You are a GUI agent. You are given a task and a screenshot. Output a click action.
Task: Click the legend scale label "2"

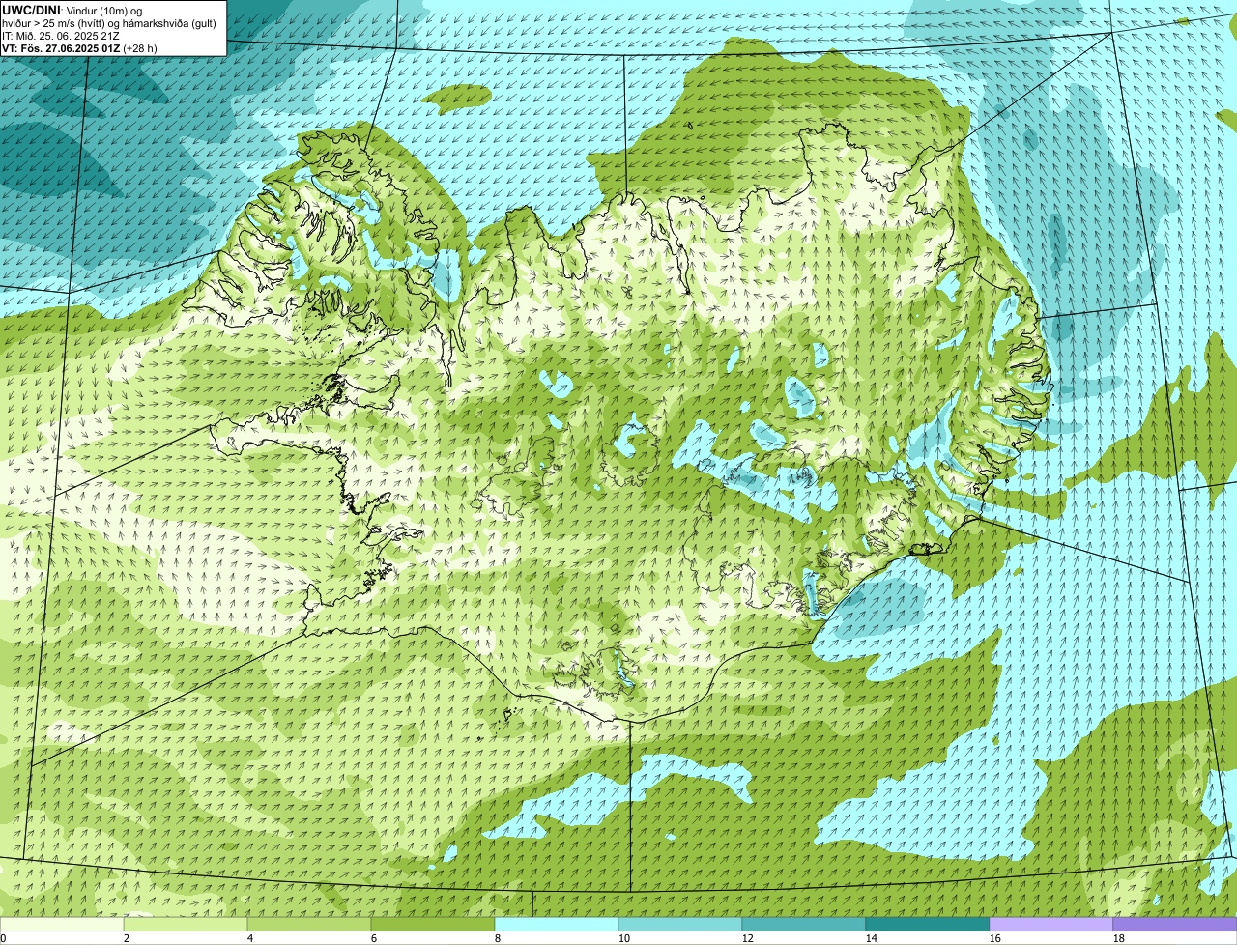click(127, 938)
